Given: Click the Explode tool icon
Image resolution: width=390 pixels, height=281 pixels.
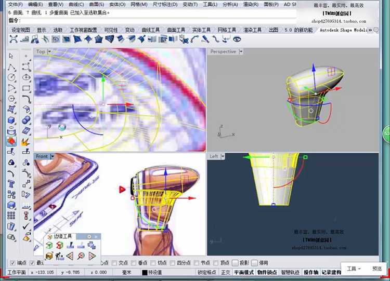Looking at the screenshot, I should coord(26,141).
